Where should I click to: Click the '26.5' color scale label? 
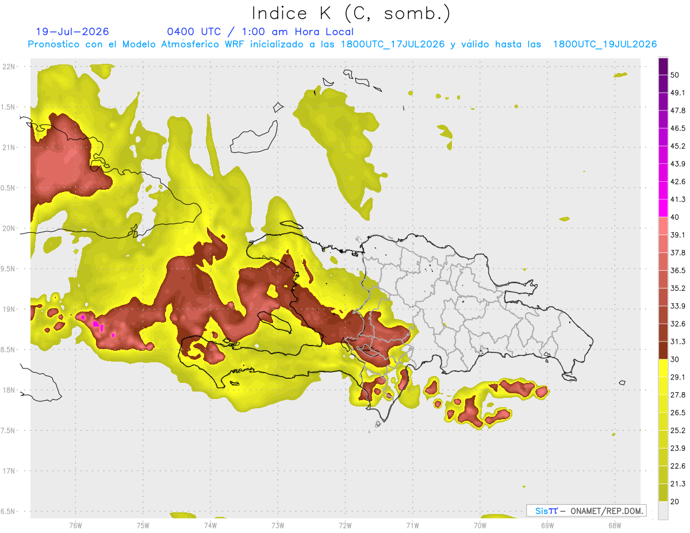click(x=677, y=413)
